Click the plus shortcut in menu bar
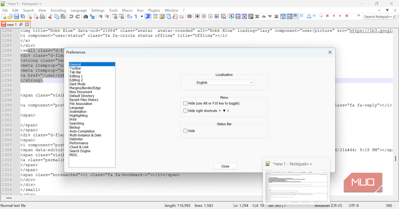This screenshot has height=209, width=399. [x=379, y=10]
